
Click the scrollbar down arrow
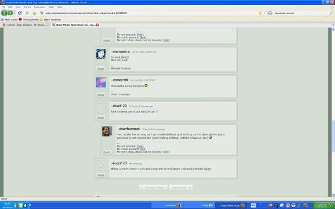pyautogui.click(x=333, y=195)
